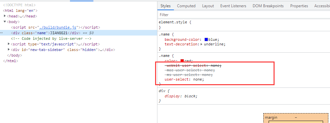This screenshot has width=330, height=123.
Task: Switch to the Styles tab
Action: tap(165, 6)
